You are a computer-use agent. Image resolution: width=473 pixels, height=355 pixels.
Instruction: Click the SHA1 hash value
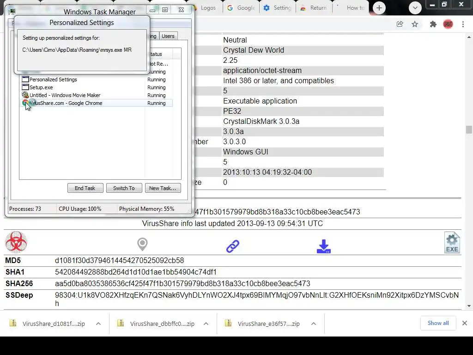(x=136, y=272)
